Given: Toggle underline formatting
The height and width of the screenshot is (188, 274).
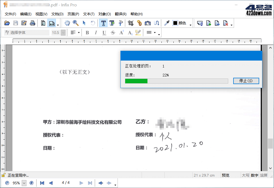Looking at the screenshot, I should tap(104, 33).
